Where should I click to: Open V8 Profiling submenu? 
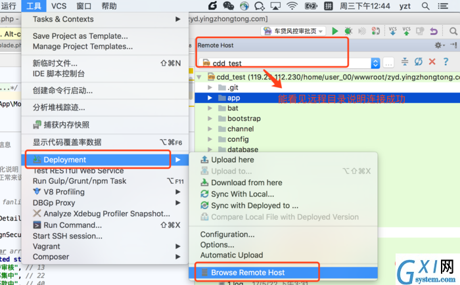pos(105,192)
